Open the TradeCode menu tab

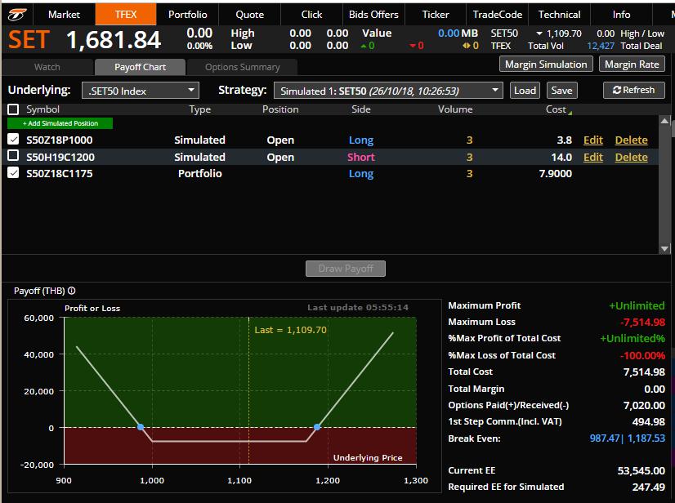click(498, 15)
